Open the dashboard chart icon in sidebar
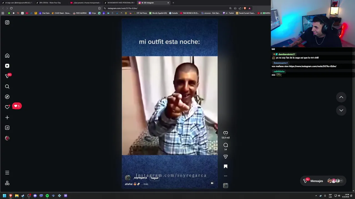This screenshot has width=355, height=199. [7, 128]
